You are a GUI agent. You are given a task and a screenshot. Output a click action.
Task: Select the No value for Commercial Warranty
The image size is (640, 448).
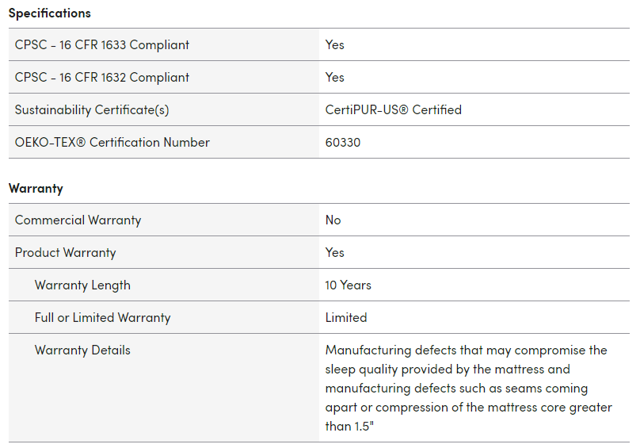(333, 220)
